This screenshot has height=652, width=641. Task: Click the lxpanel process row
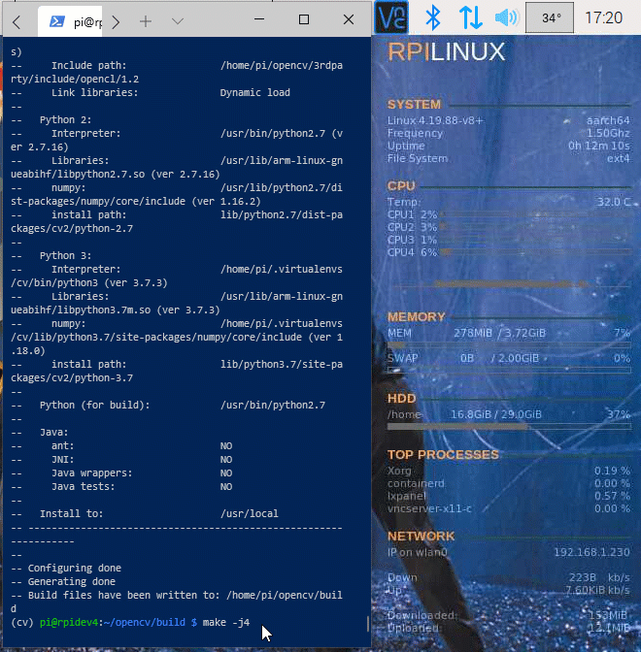click(x=509, y=496)
